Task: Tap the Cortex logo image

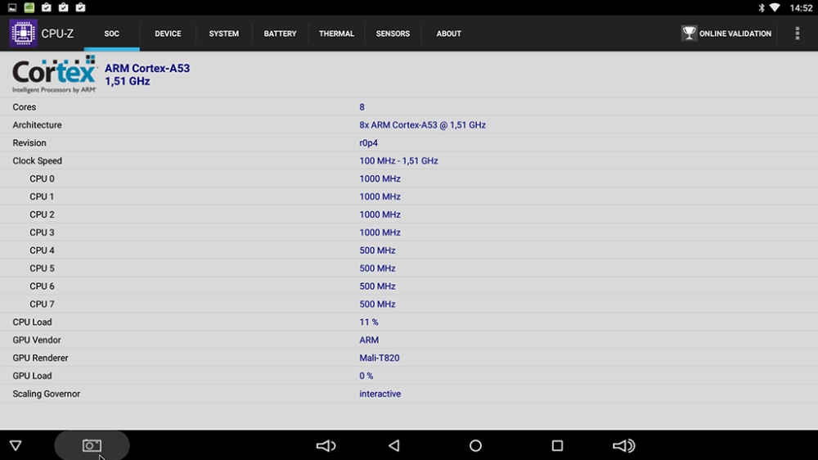Action: point(54,74)
